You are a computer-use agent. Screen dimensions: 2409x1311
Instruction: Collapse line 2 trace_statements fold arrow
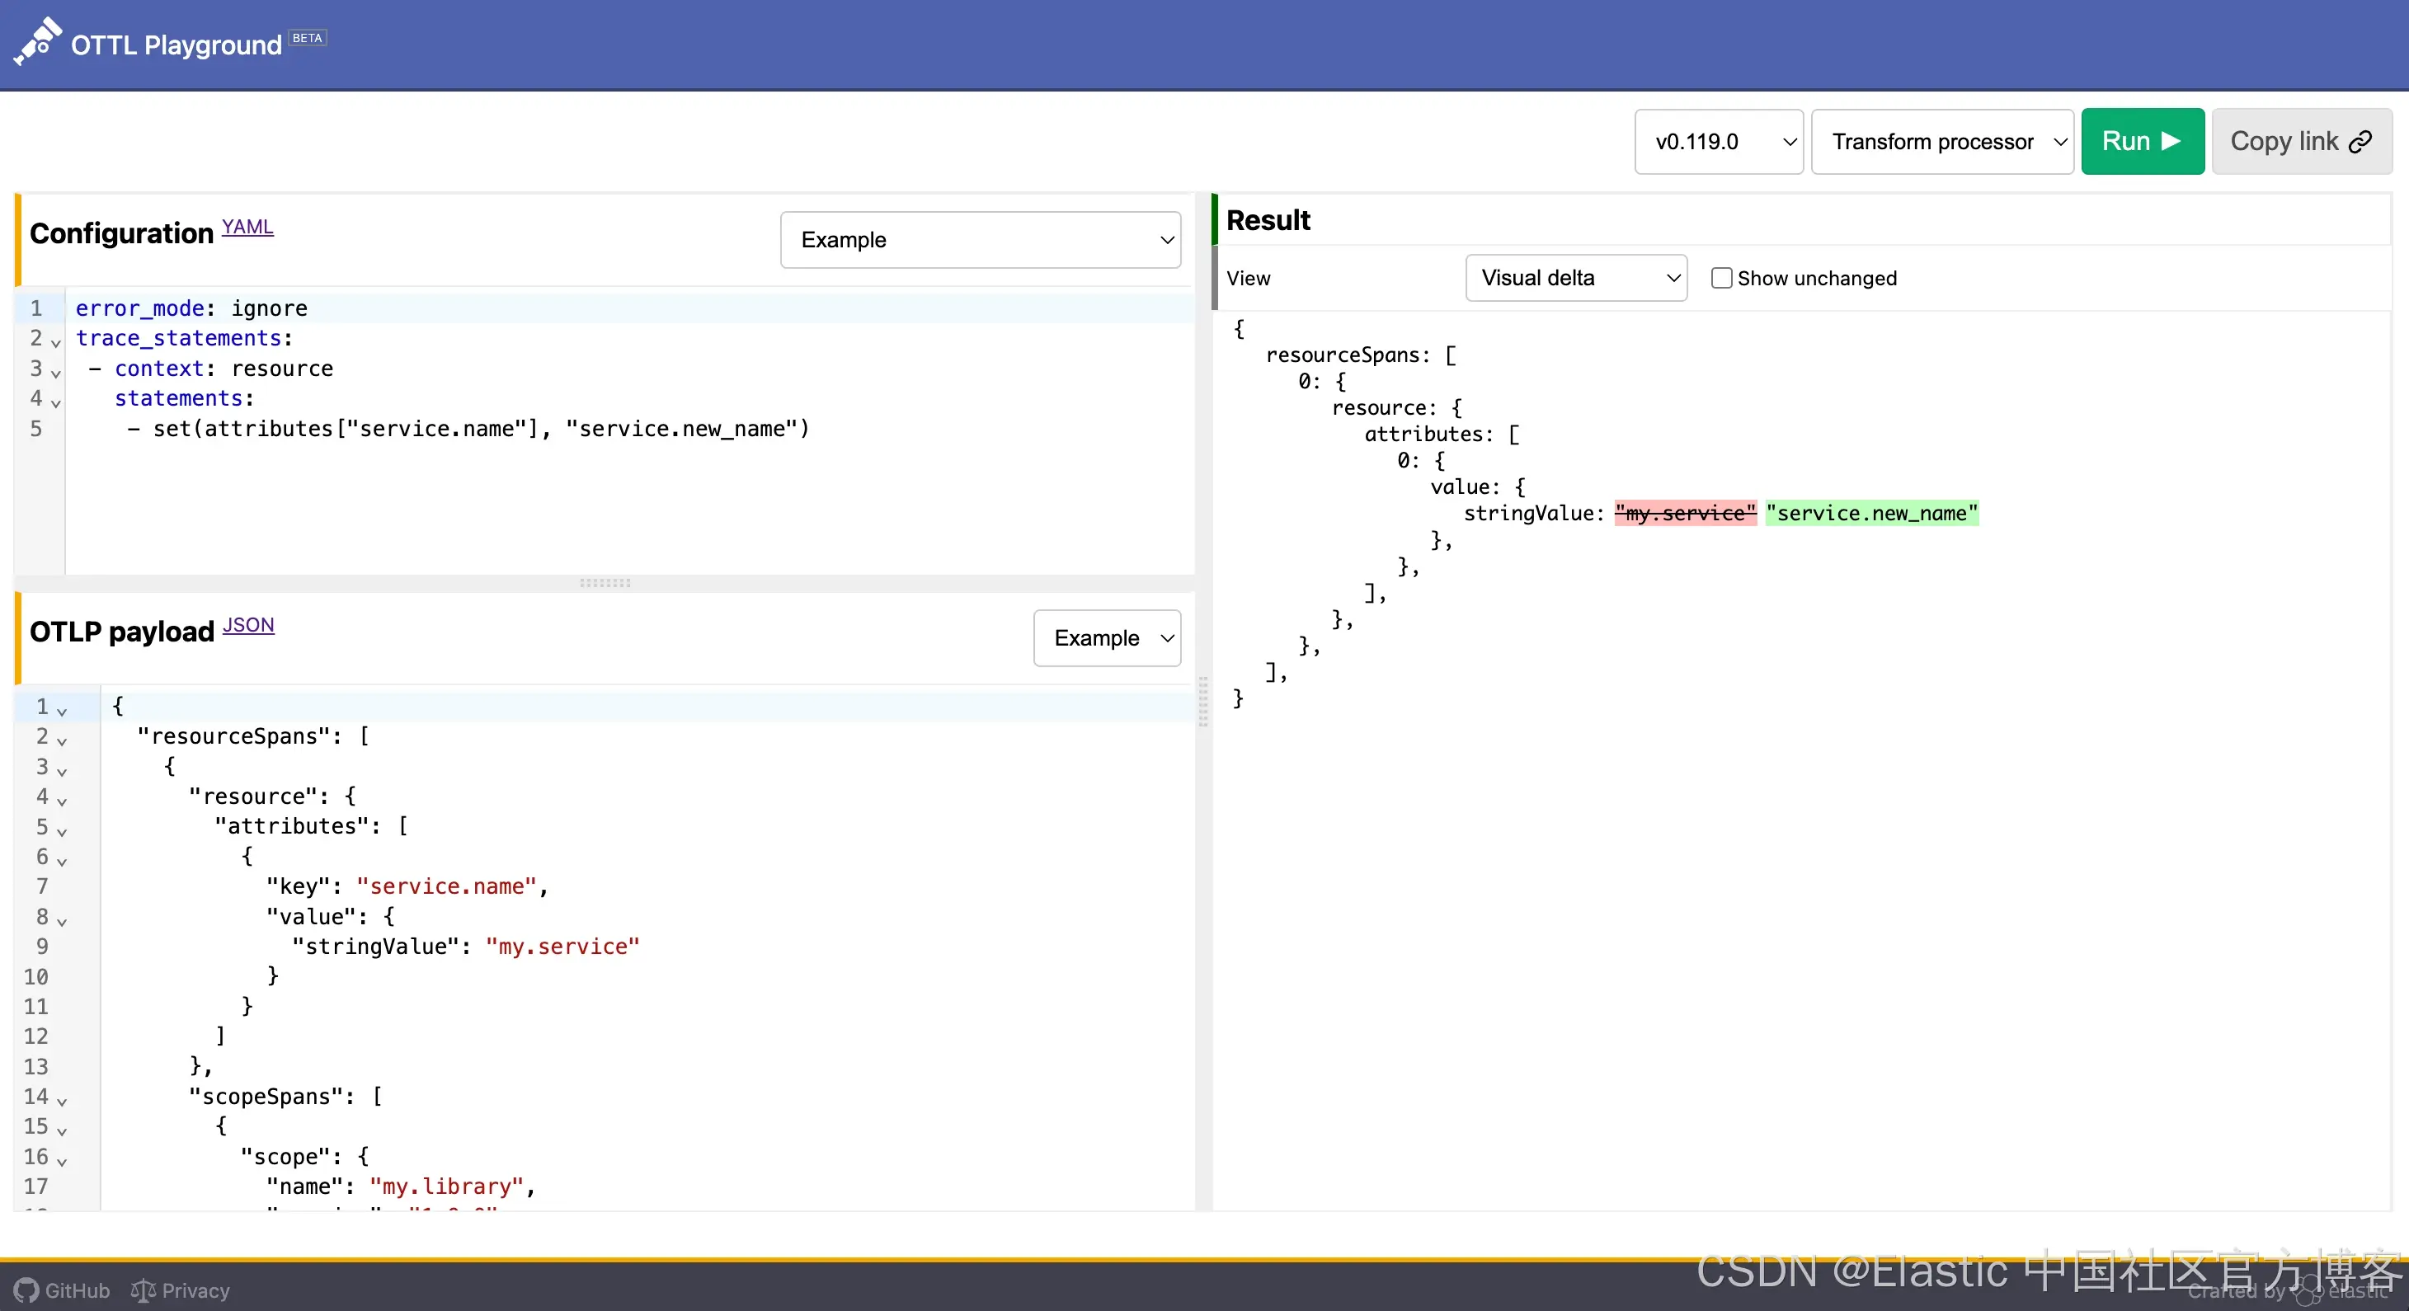[55, 342]
